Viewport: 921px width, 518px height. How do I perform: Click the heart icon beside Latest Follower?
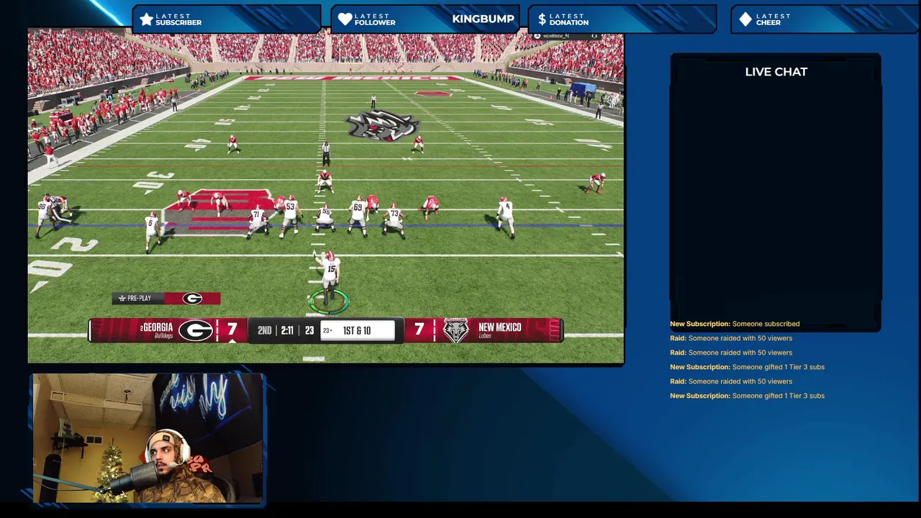tap(345, 19)
